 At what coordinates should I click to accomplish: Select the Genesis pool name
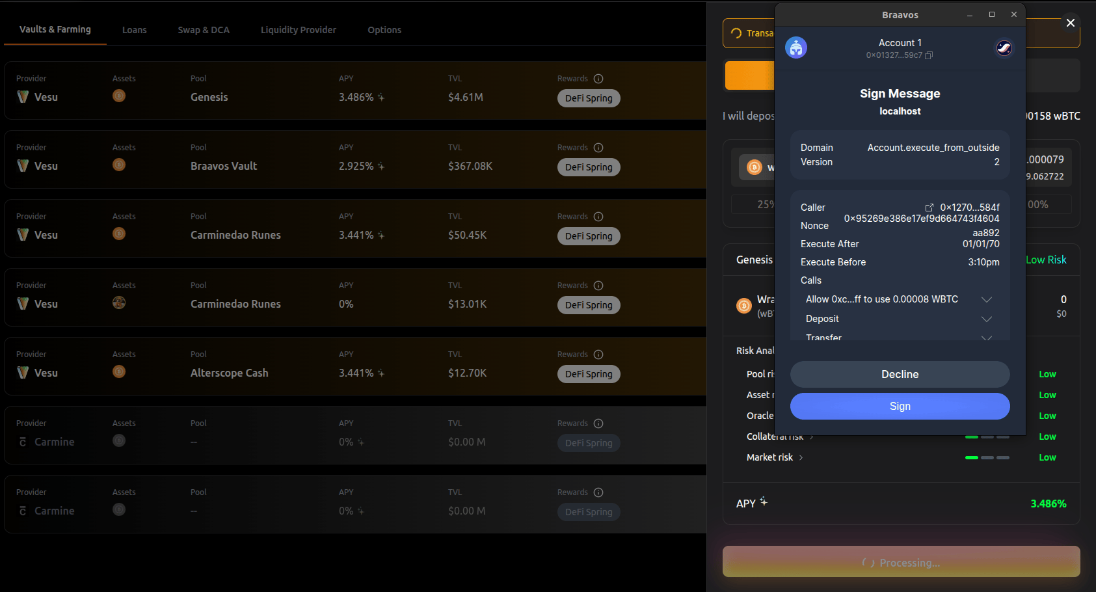[209, 97]
